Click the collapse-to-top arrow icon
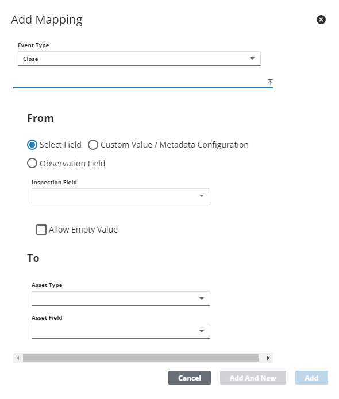 [270, 82]
